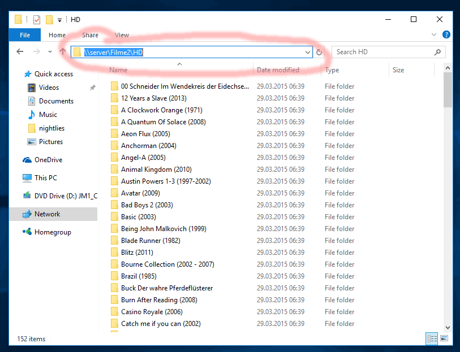
Task: Click the pin icon beside Videos
Action: click(93, 88)
